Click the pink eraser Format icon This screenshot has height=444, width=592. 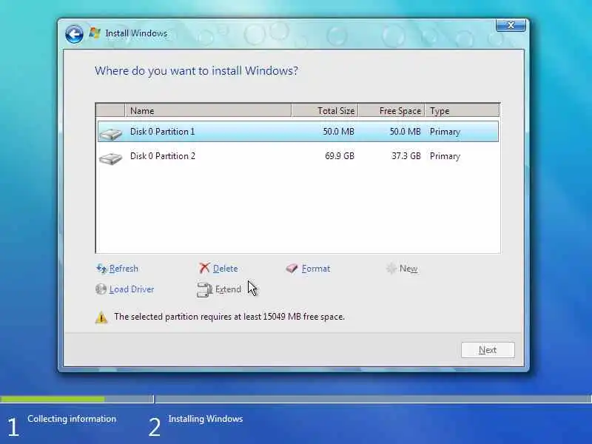292,269
